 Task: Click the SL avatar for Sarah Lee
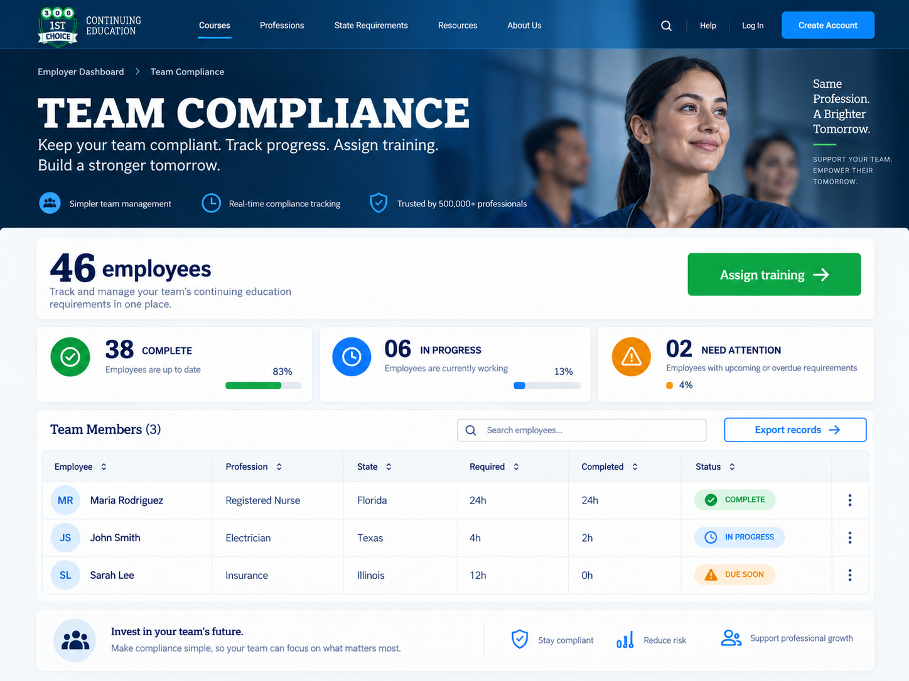coord(65,575)
